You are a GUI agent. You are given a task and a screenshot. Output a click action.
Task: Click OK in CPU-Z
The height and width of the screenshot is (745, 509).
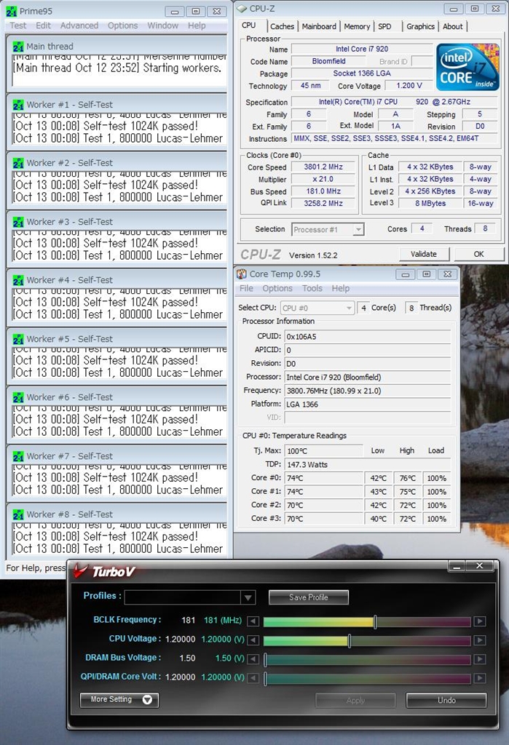[x=478, y=254]
